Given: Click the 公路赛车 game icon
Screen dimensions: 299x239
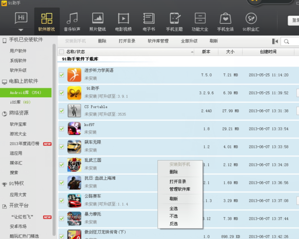Looking at the screenshot, I should (74, 201).
